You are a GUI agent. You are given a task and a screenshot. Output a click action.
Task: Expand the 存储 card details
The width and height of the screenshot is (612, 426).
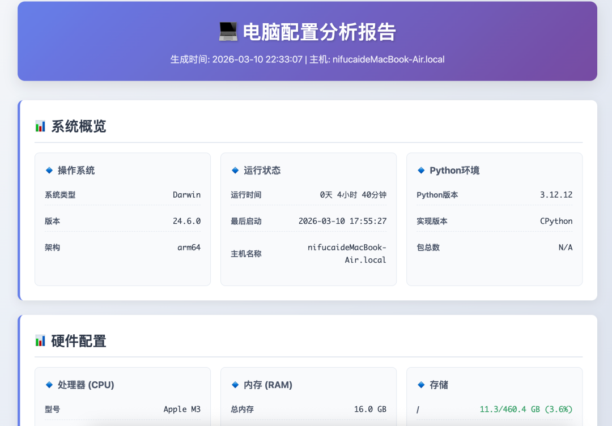[x=494, y=385]
